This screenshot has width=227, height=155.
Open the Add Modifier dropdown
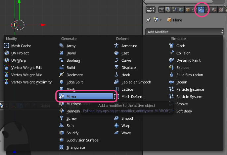[x=185, y=32]
